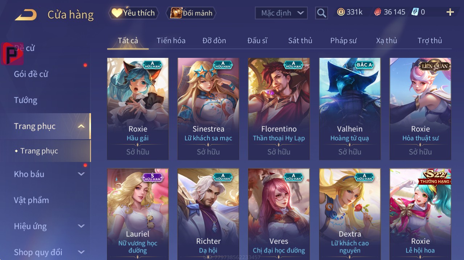Open the search magnifier icon

322,13
